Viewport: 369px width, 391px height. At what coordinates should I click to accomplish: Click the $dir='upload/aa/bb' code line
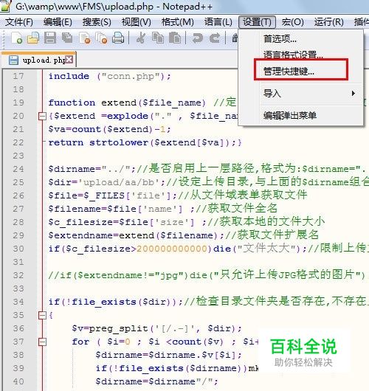pyautogui.click(x=209, y=182)
